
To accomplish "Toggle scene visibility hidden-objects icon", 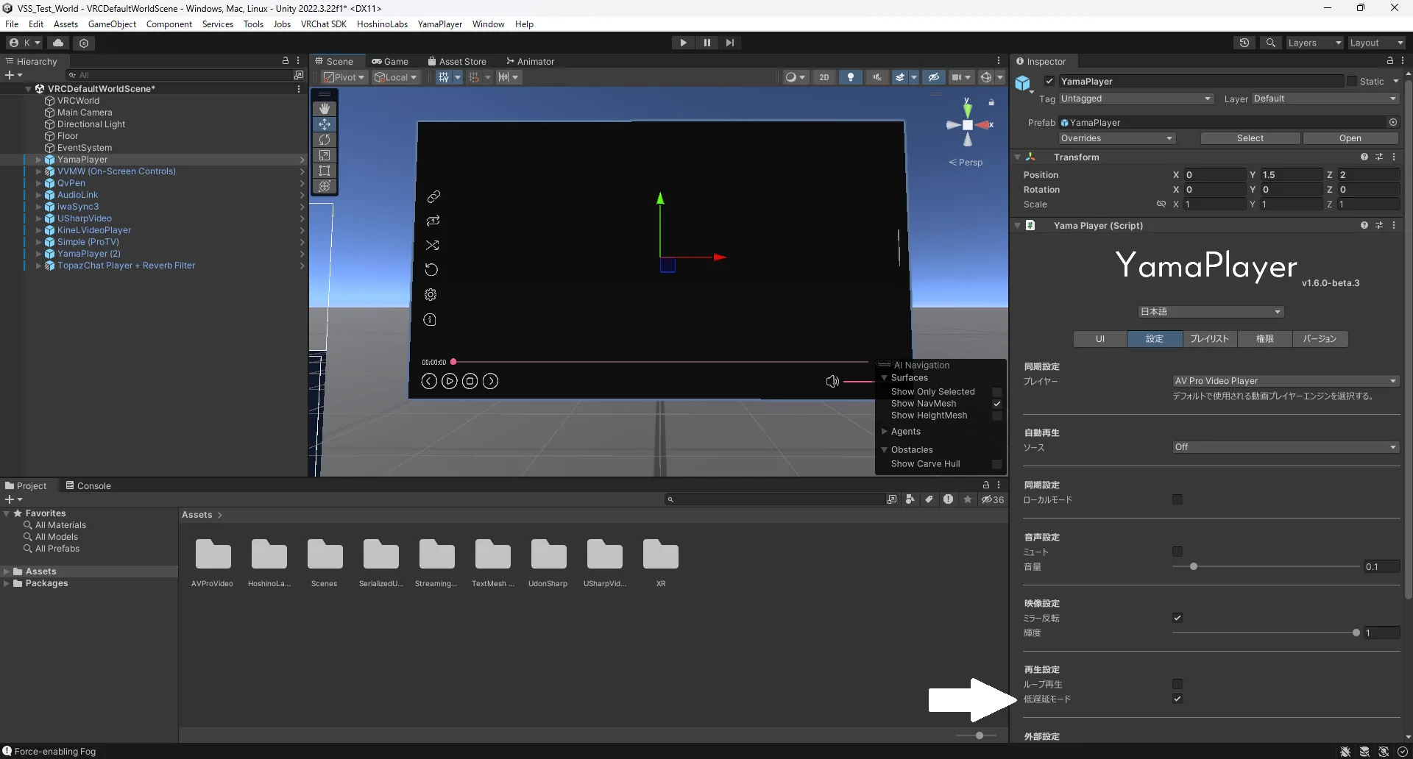I will (934, 77).
